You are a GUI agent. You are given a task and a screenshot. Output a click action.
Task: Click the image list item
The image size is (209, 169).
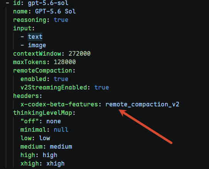pyautogui.click(x=37, y=45)
